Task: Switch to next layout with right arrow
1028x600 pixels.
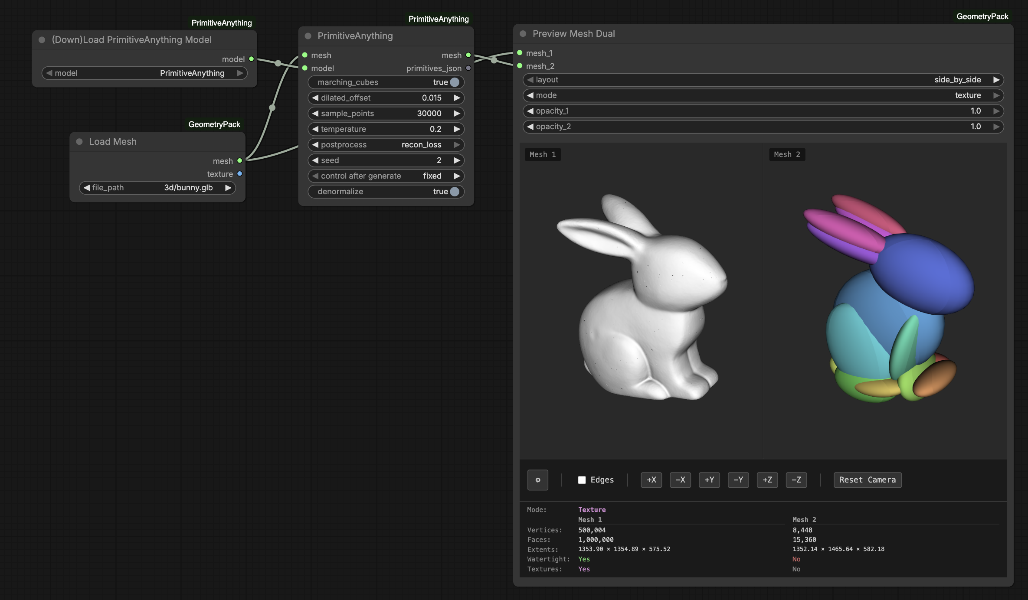Action: click(x=996, y=80)
